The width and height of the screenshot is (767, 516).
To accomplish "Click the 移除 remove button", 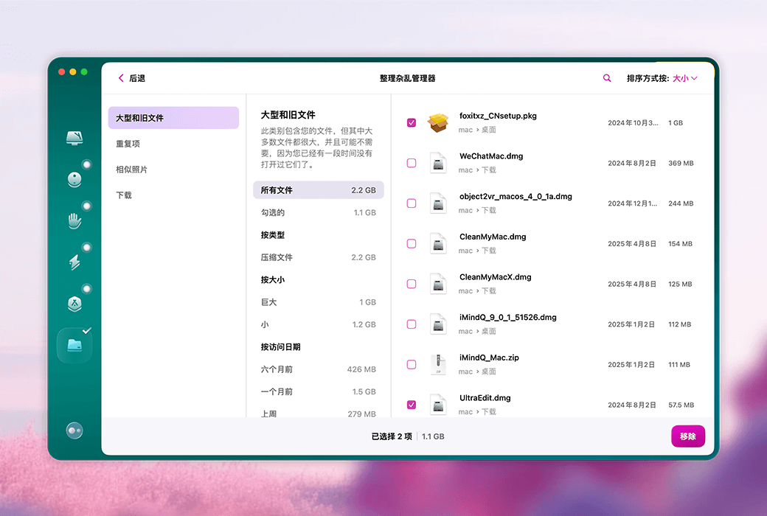I will click(x=688, y=436).
